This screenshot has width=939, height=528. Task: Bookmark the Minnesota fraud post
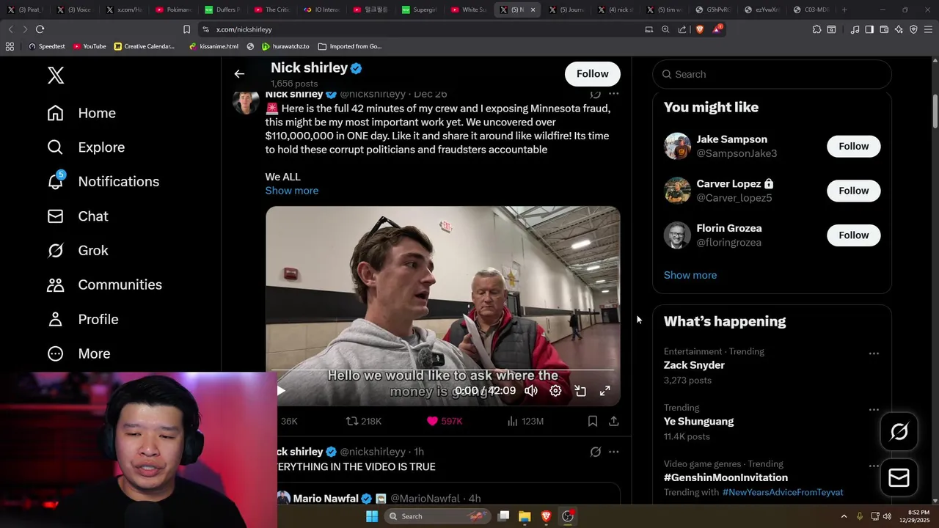coord(592,421)
